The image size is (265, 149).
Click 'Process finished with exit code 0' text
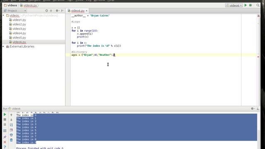40,148
